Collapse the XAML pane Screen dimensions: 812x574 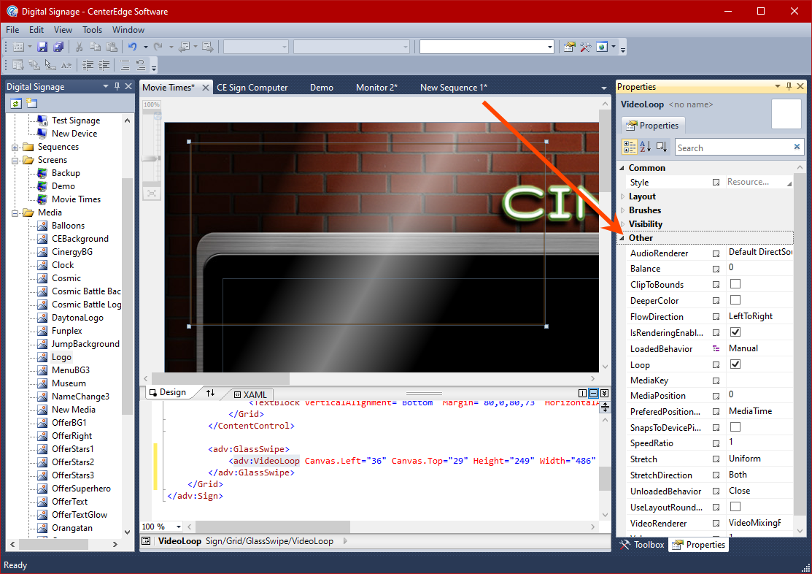pos(604,393)
